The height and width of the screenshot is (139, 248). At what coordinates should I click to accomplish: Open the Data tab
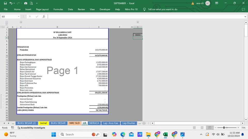click(x=70, y=9)
